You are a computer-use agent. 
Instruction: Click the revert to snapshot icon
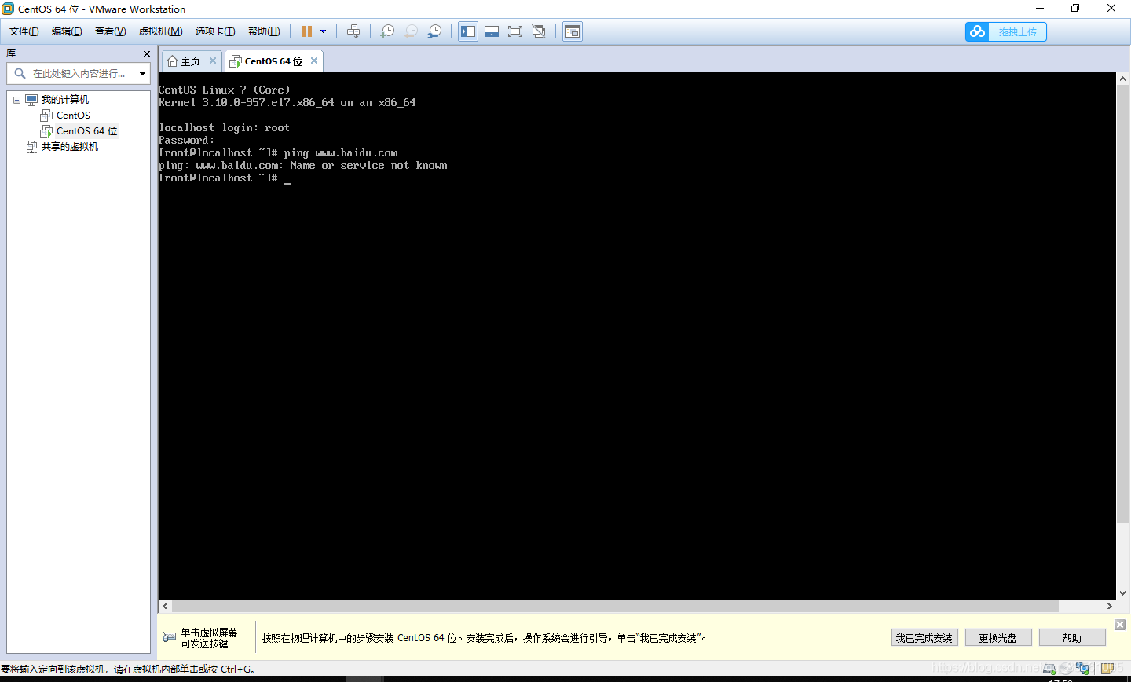tap(411, 31)
